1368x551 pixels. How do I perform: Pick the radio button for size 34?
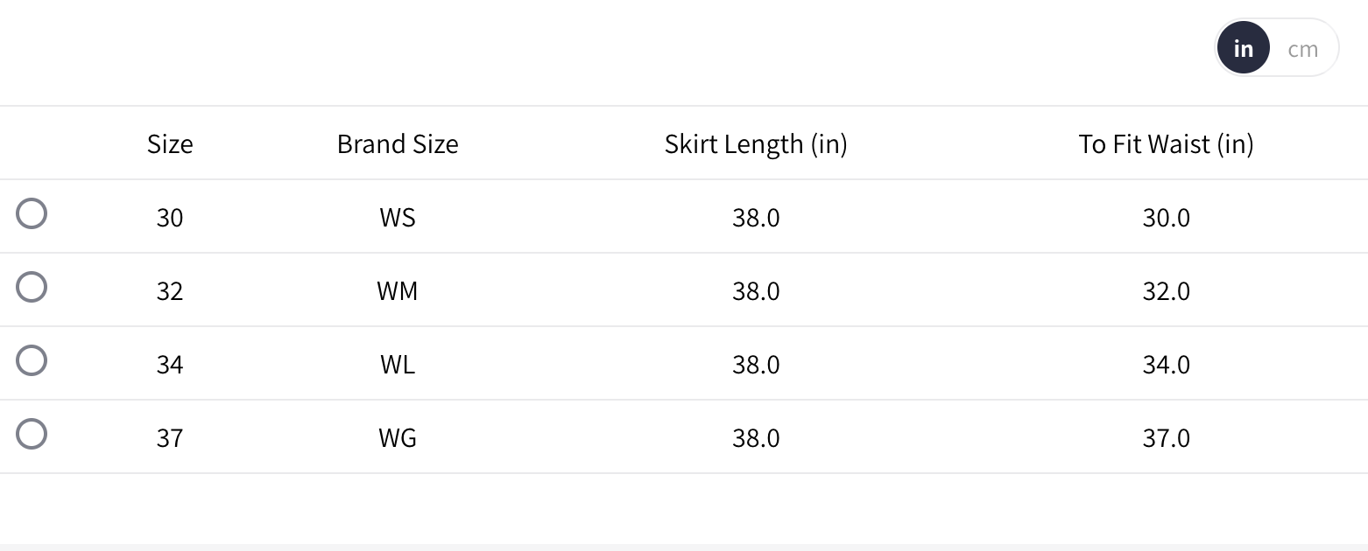tap(32, 361)
